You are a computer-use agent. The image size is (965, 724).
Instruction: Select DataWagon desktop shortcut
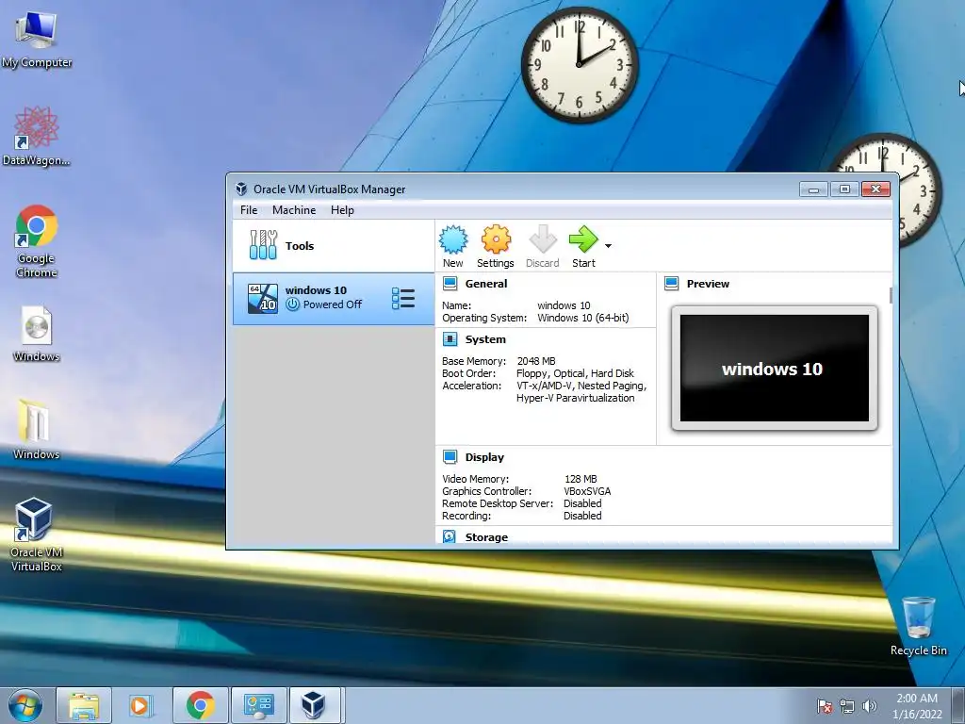[37, 136]
